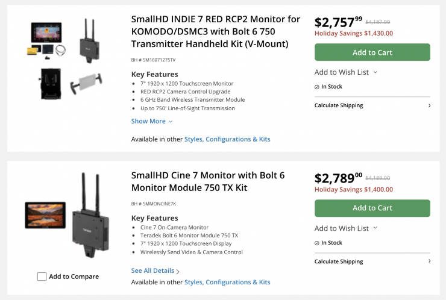This screenshot has width=446, height=300.
Task: Open Calculate Shipping for INDIE 7 kit
Action: click(372, 105)
